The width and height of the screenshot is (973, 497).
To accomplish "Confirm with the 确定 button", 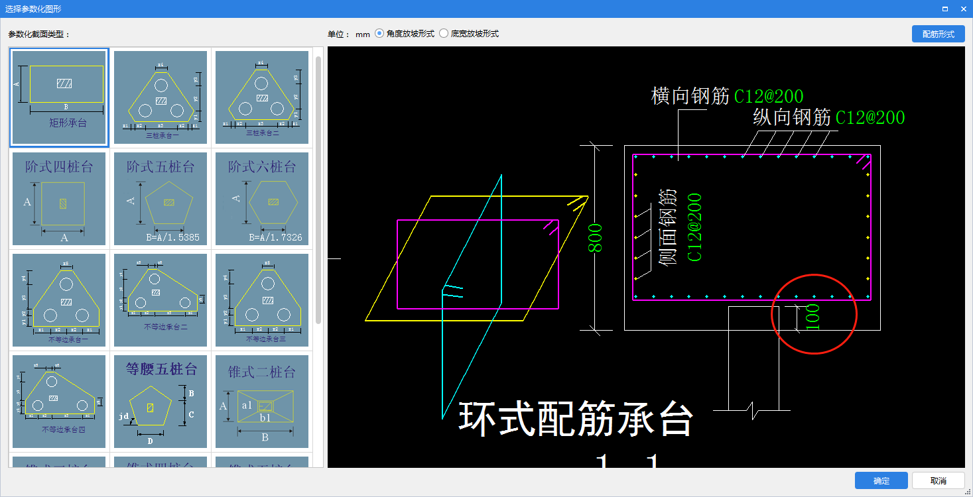I will point(881,480).
